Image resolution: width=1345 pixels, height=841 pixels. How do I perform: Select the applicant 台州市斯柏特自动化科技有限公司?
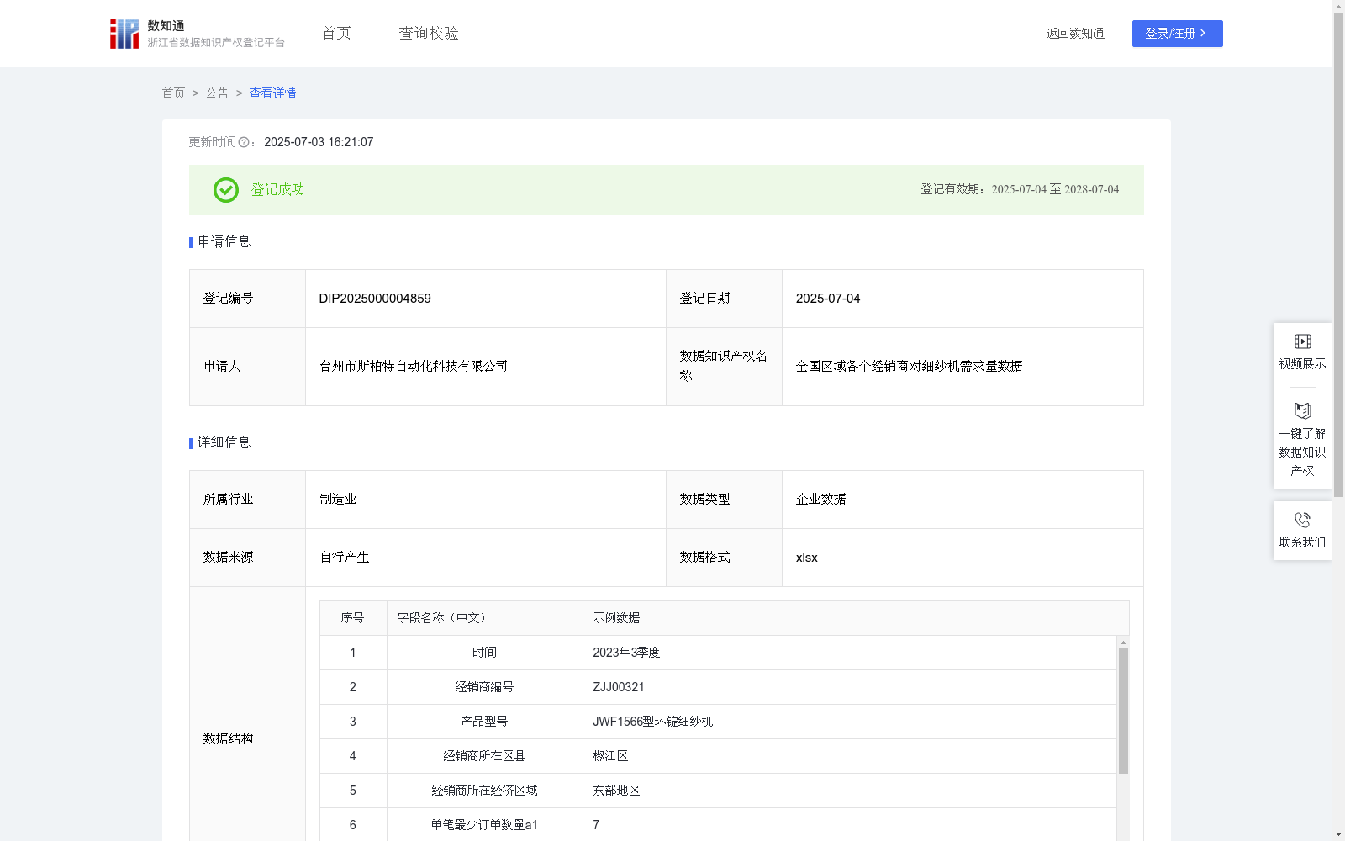coord(413,366)
